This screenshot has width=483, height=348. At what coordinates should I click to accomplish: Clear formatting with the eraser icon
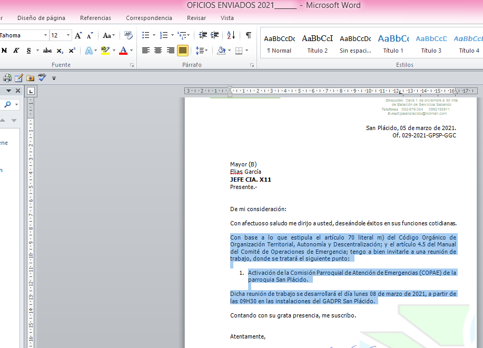coord(128,36)
